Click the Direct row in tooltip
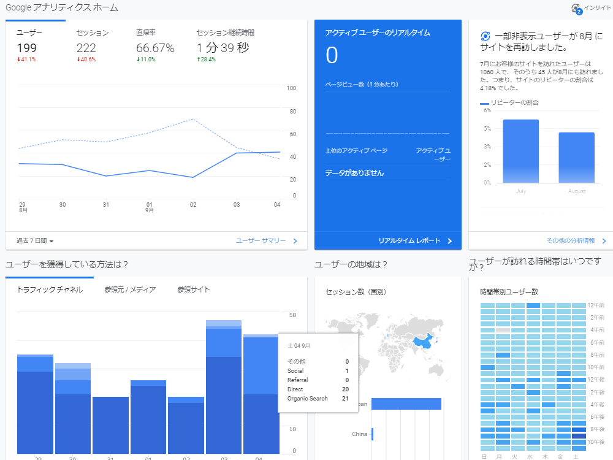This screenshot has height=460, width=613. [x=318, y=389]
